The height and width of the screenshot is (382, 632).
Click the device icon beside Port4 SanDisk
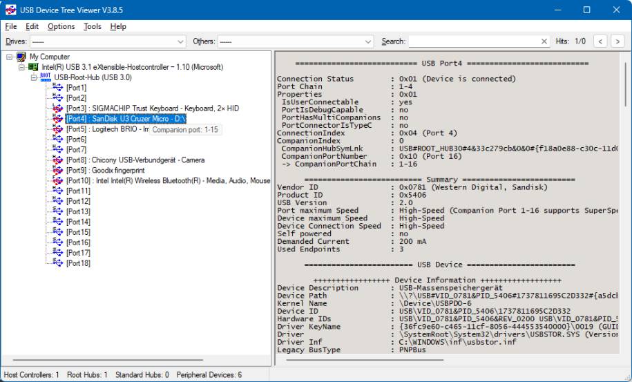tap(57, 119)
